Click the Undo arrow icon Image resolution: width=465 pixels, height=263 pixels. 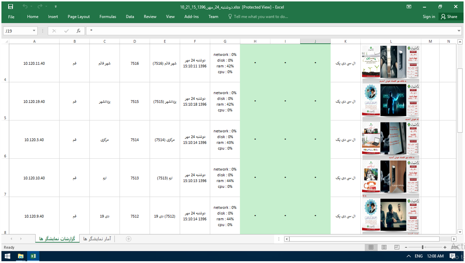[25, 6]
